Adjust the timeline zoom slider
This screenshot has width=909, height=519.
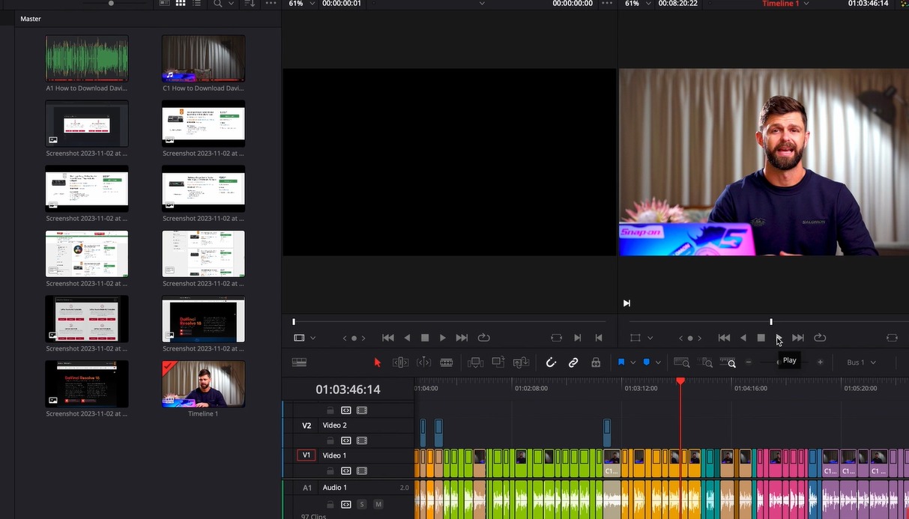tap(780, 362)
